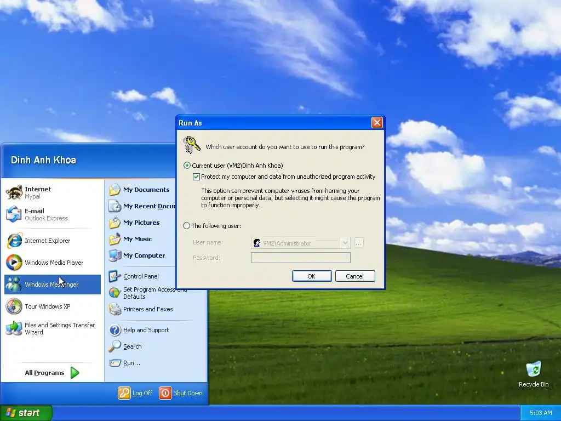Open My Documents menu entry text
The height and width of the screenshot is (421, 561).
[x=146, y=190]
